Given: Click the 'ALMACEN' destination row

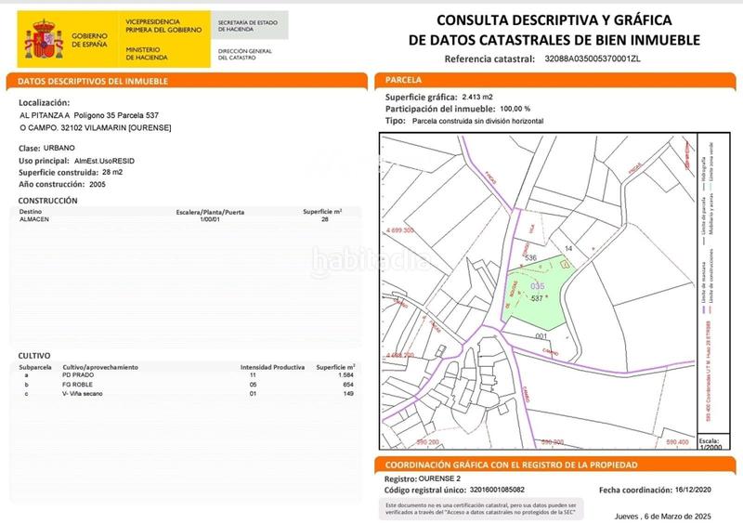Looking at the screenshot, I should click(185, 219).
